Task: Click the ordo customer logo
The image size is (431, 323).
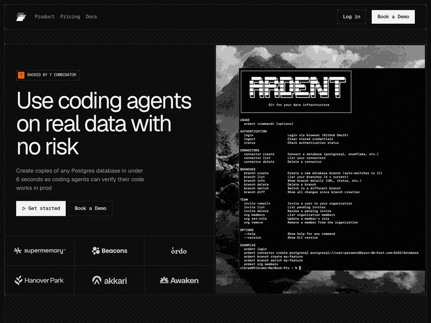Action: point(179,250)
